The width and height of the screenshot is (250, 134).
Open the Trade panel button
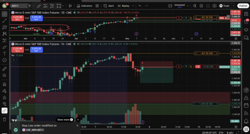coord(225,6)
